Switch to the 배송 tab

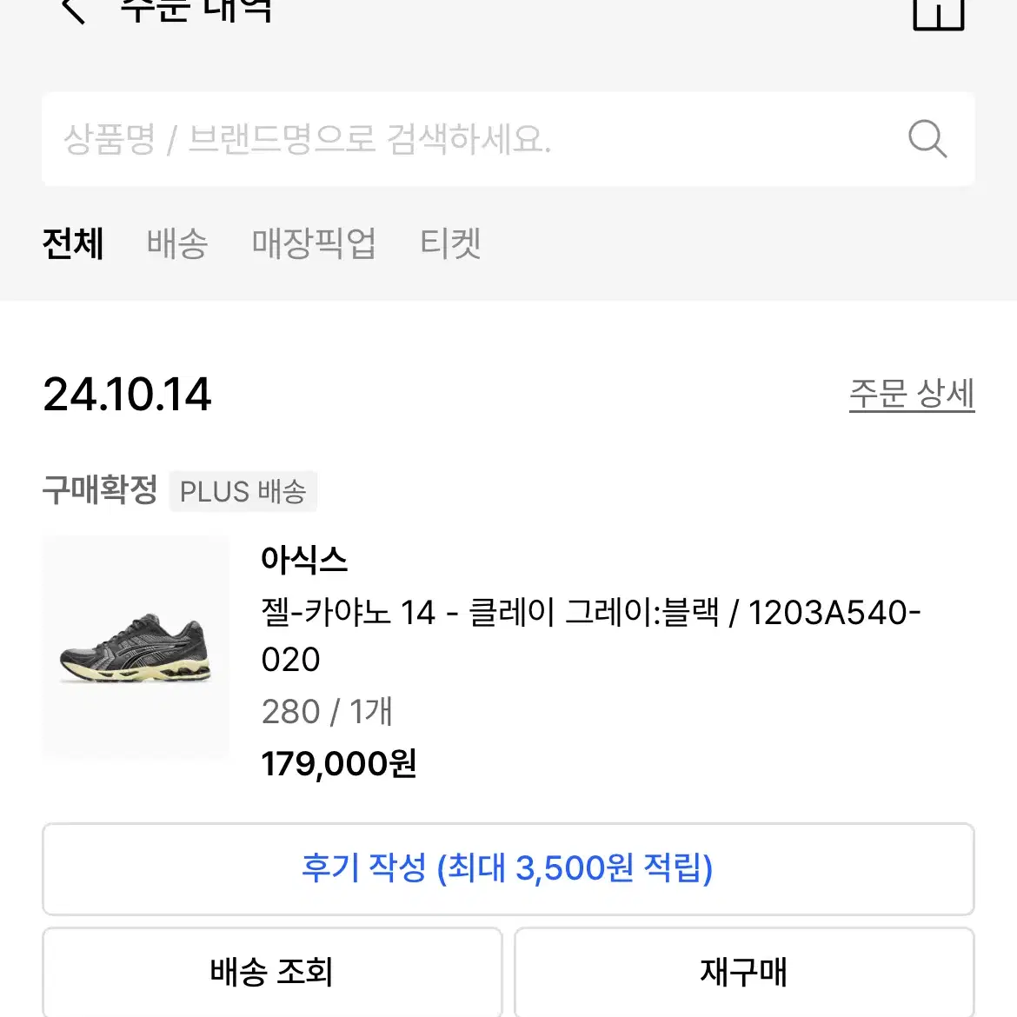click(x=177, y=244)
